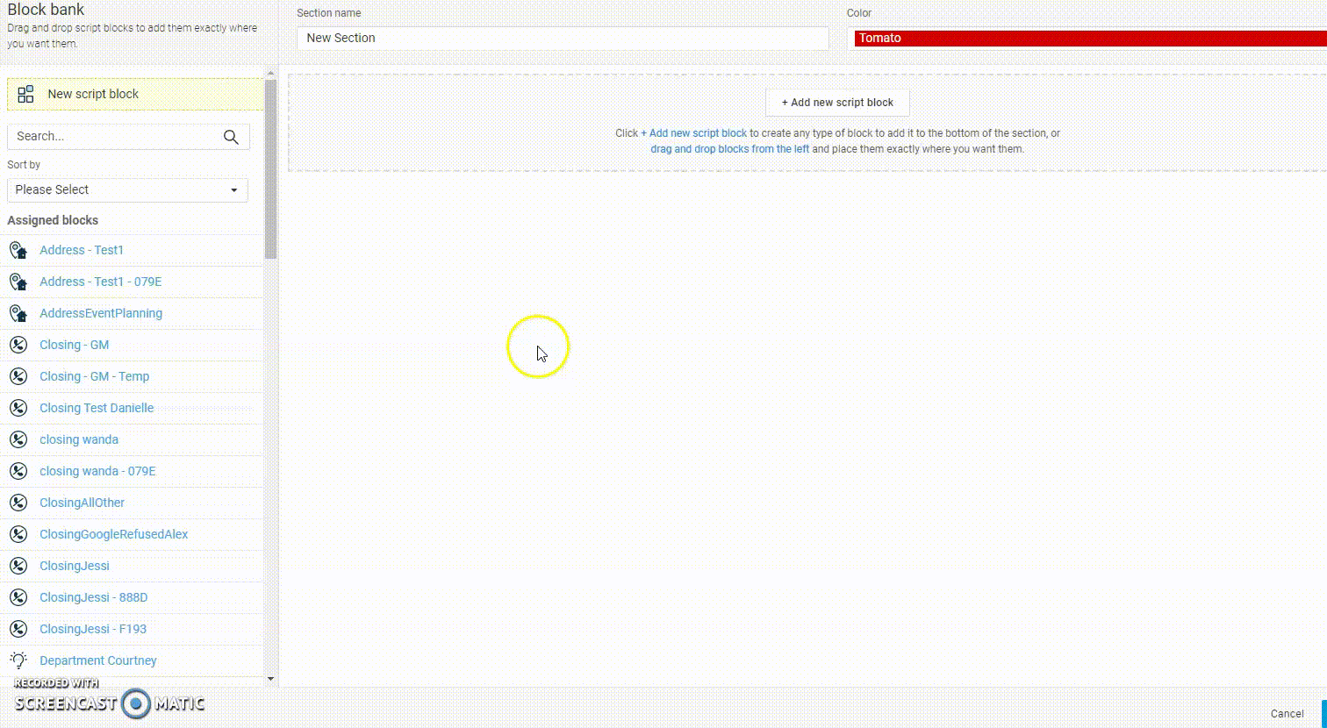1327x728 pixels.
Task: Click into the block Search field
Action: [114, 137]
